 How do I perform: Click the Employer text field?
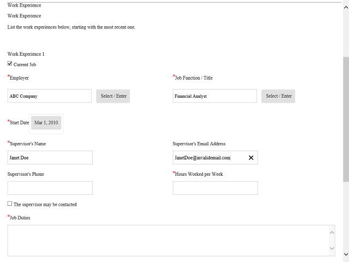tap(50, 96)
